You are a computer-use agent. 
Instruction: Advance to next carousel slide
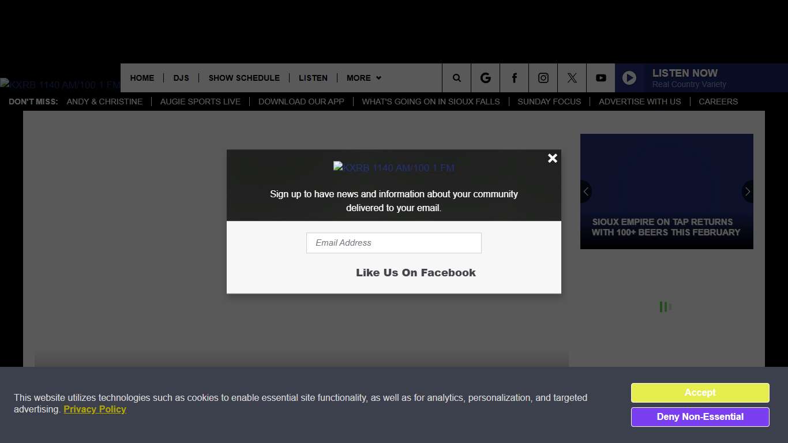coord(747,192)
